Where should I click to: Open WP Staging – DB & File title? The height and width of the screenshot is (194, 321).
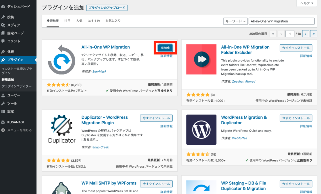[244, 186]
